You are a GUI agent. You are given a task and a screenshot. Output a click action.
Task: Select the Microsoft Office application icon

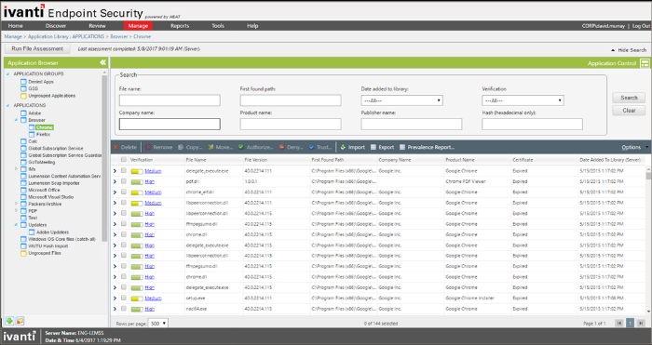[23, 190]
